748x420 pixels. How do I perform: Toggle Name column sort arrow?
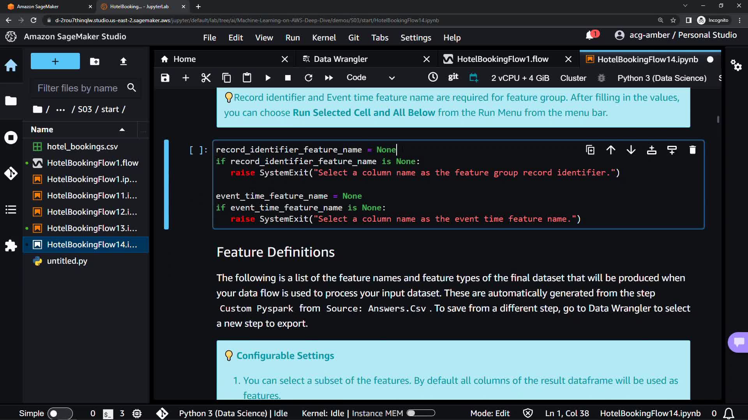coord(122,129)
